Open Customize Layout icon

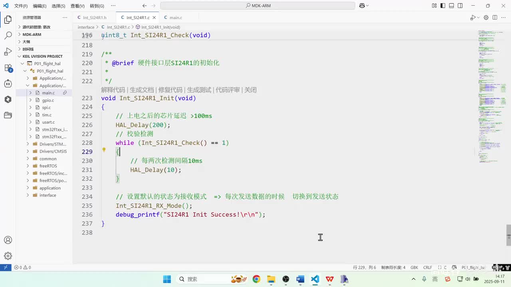(434, 6)
